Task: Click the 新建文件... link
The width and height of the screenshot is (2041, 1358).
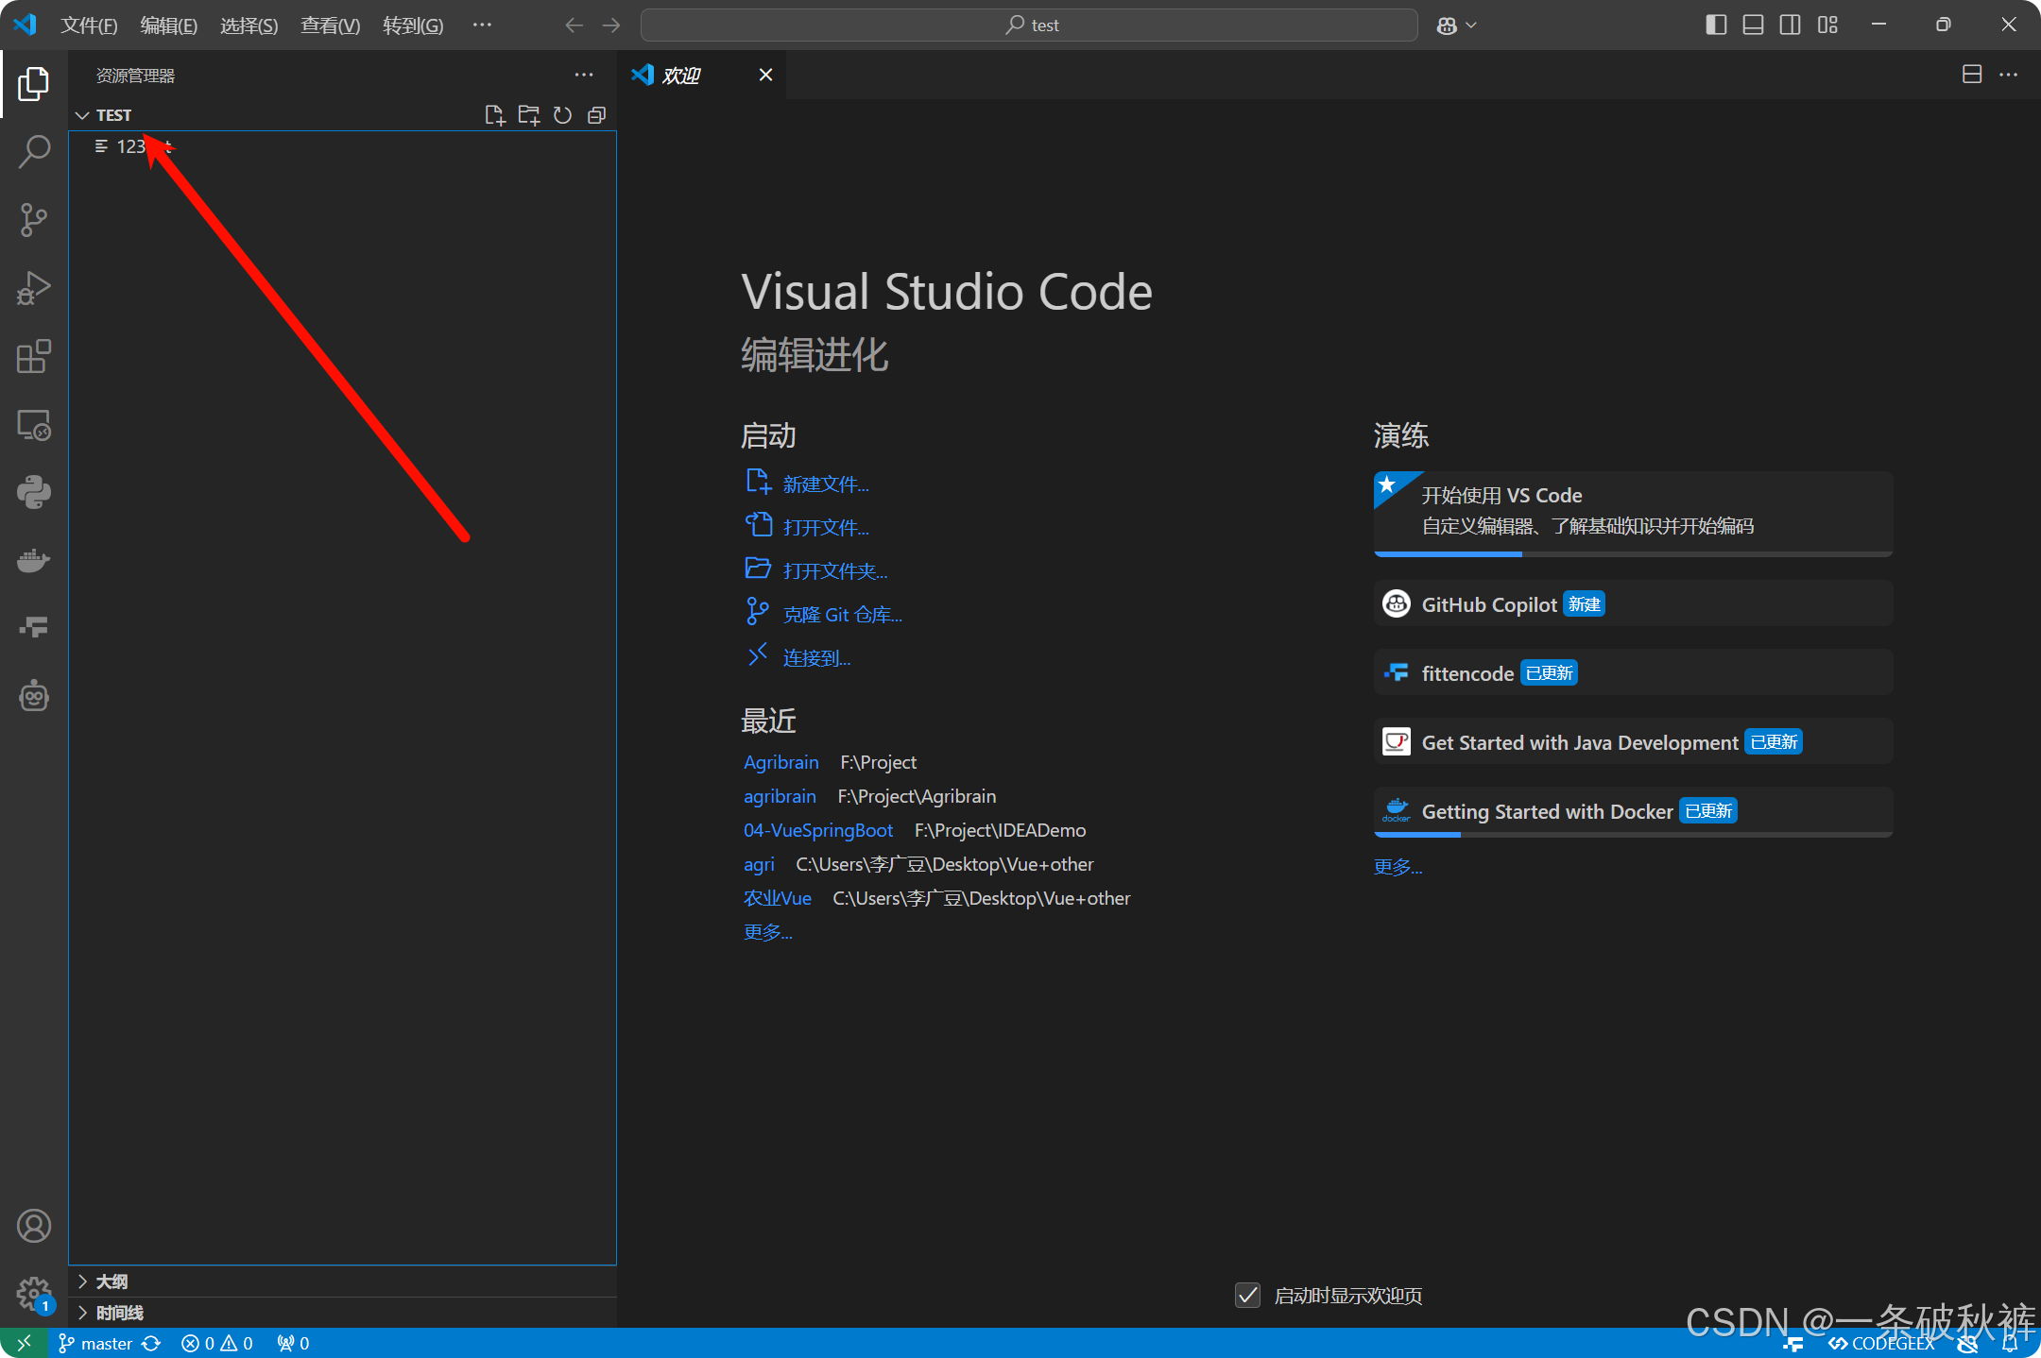Action: click(826, 484)
